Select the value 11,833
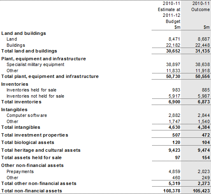This screenshot has width=211, height=194. tap(173, 71)
